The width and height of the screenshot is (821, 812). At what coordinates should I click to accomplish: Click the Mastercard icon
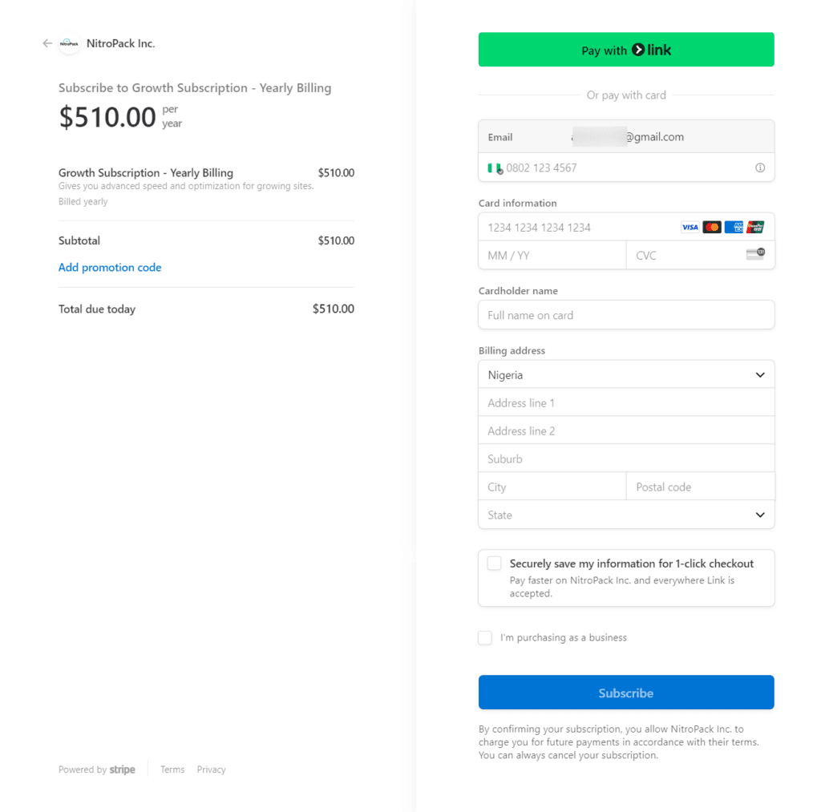[x=711, y=227]
